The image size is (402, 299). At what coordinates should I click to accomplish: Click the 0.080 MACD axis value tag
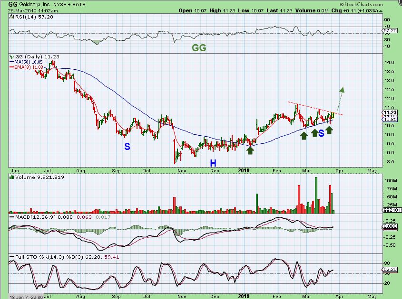pyautogui.click(x=390, y=226)
